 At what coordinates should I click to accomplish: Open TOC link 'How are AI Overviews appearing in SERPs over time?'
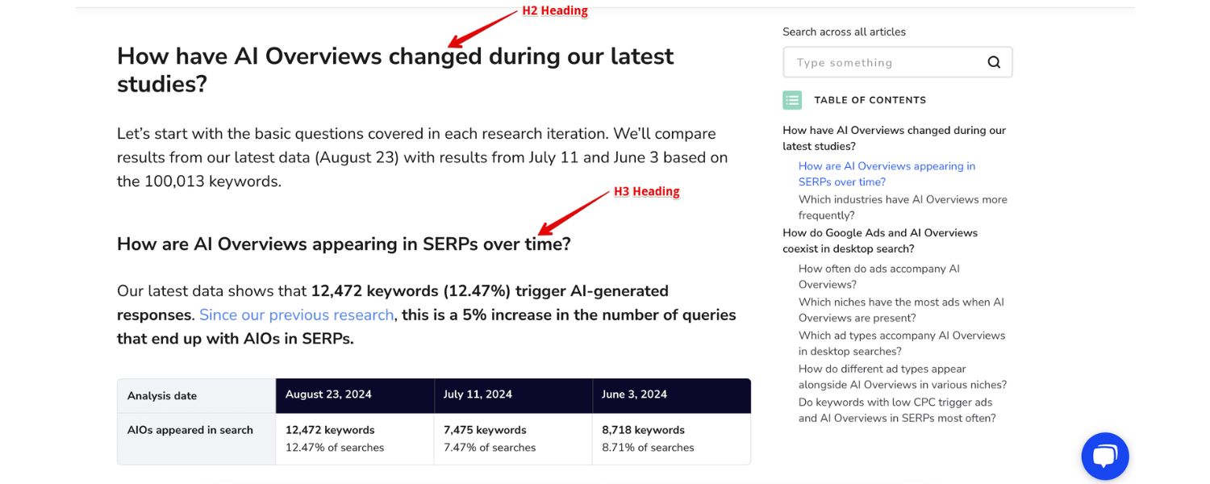coord(887,173)
